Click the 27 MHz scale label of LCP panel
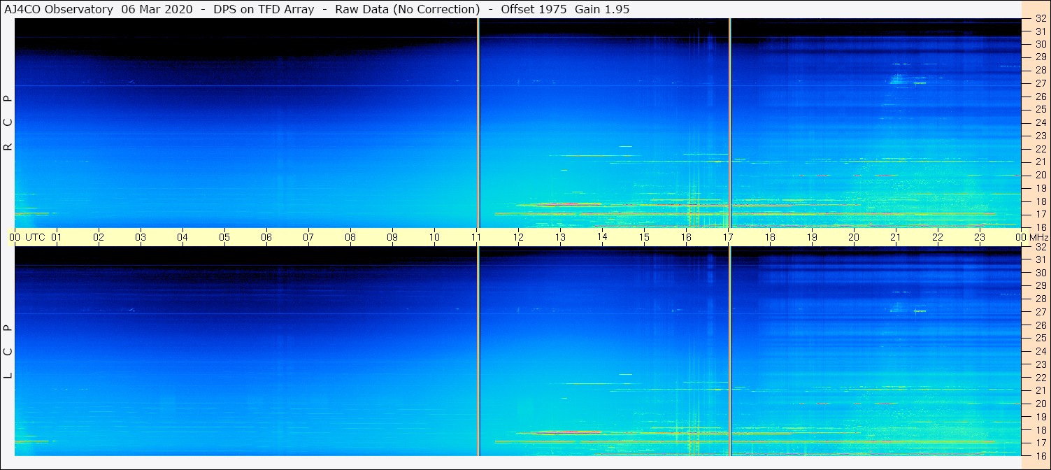 (x=1041, y=312)
